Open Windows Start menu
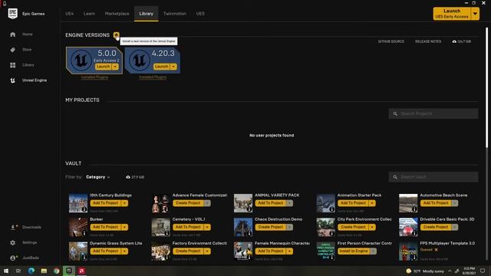 pyautogui.click(x=6, y=271)
